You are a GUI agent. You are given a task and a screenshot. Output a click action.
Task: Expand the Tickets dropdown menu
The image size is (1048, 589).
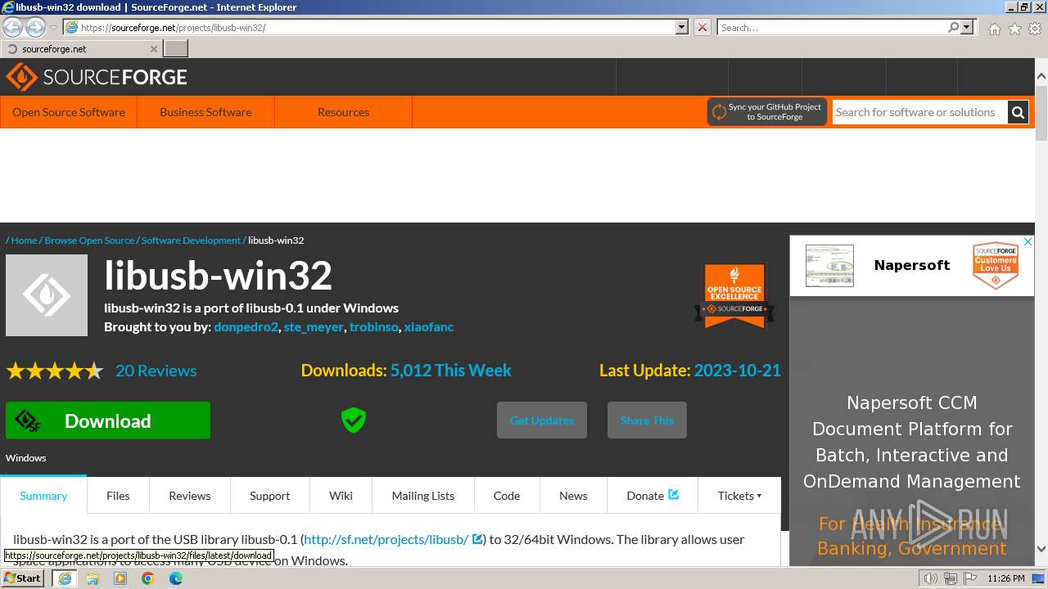point(739,496)
